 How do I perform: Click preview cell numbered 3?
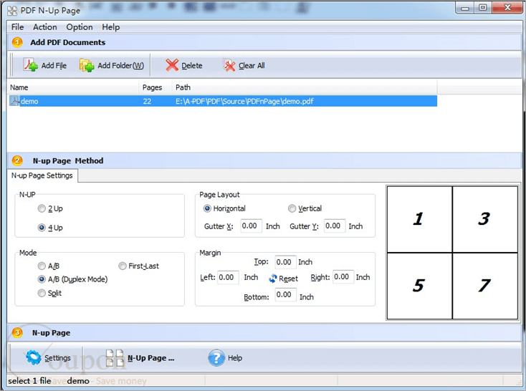[485, 219]
